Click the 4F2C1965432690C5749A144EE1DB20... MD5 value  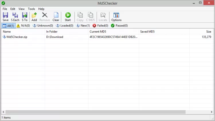pos(114,37)
